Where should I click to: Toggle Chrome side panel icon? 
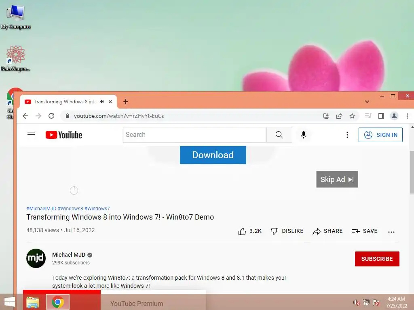point(381,116)
